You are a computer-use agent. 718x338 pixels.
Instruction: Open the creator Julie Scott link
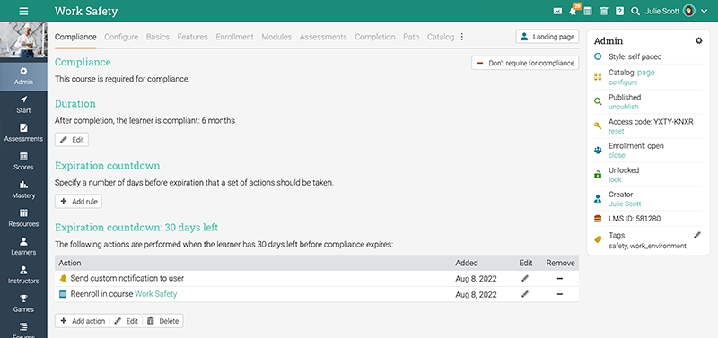click(625, 204)
